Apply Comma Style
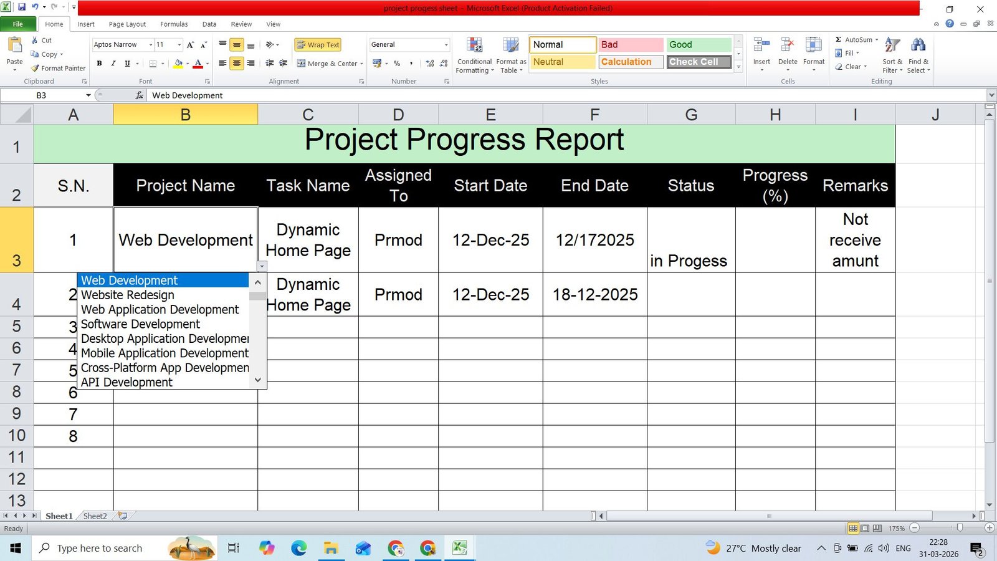This screenshot has height=561, width=997. [x=411, y=64]
